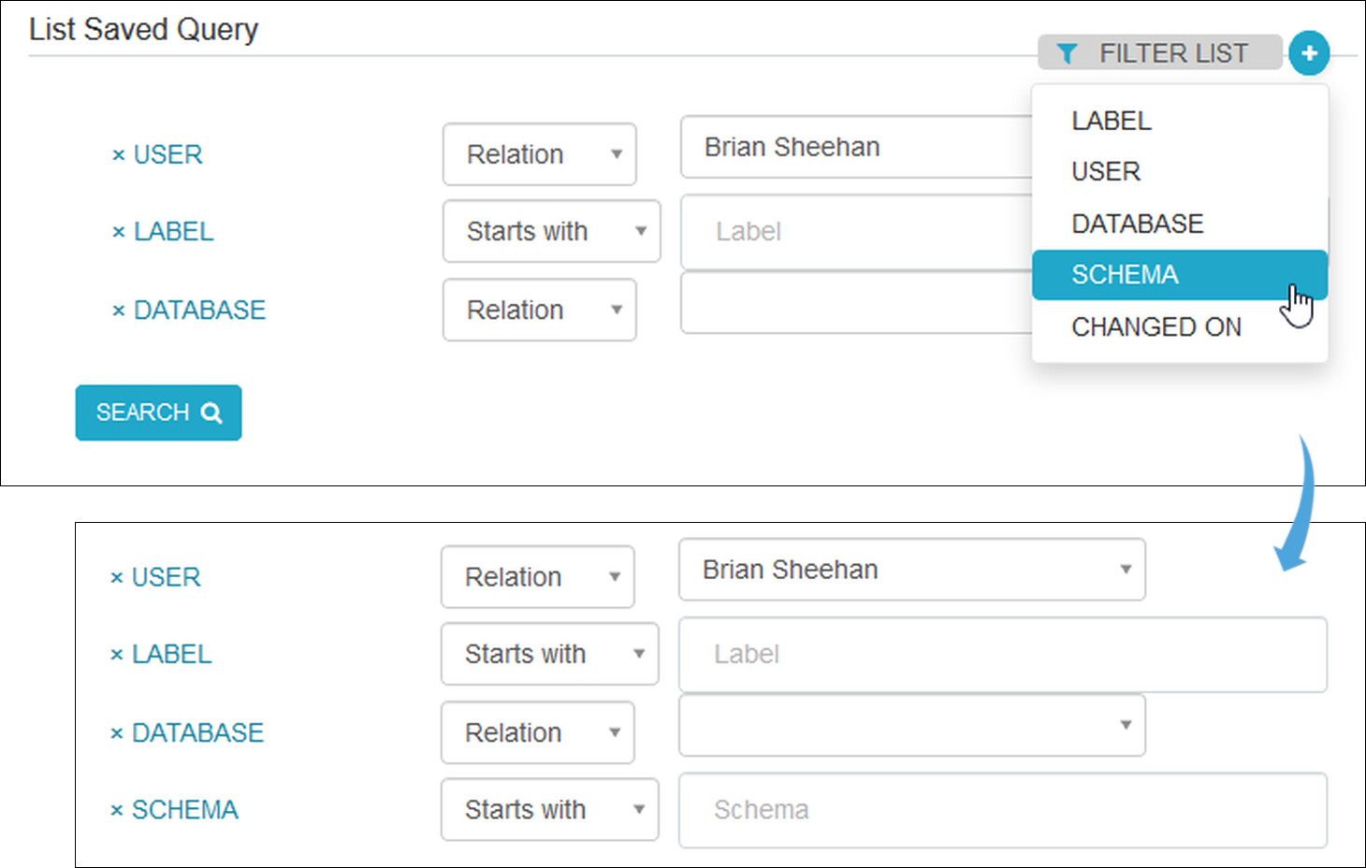
Task: Remove the USER filter in lower panel
Action: point(117,578)
